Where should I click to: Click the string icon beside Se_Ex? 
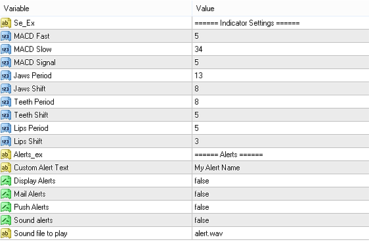6,23
